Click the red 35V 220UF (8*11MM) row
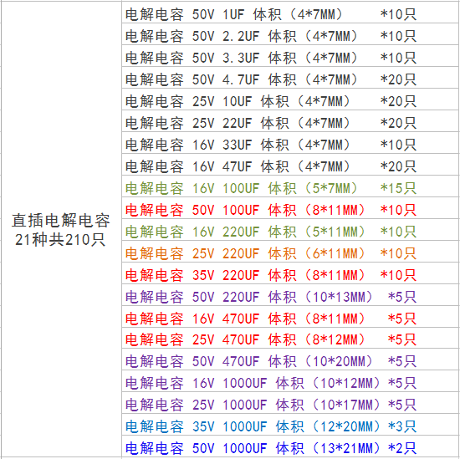This screenshot has height=459, width=460. pyautogui.click(x=291, y=273)
